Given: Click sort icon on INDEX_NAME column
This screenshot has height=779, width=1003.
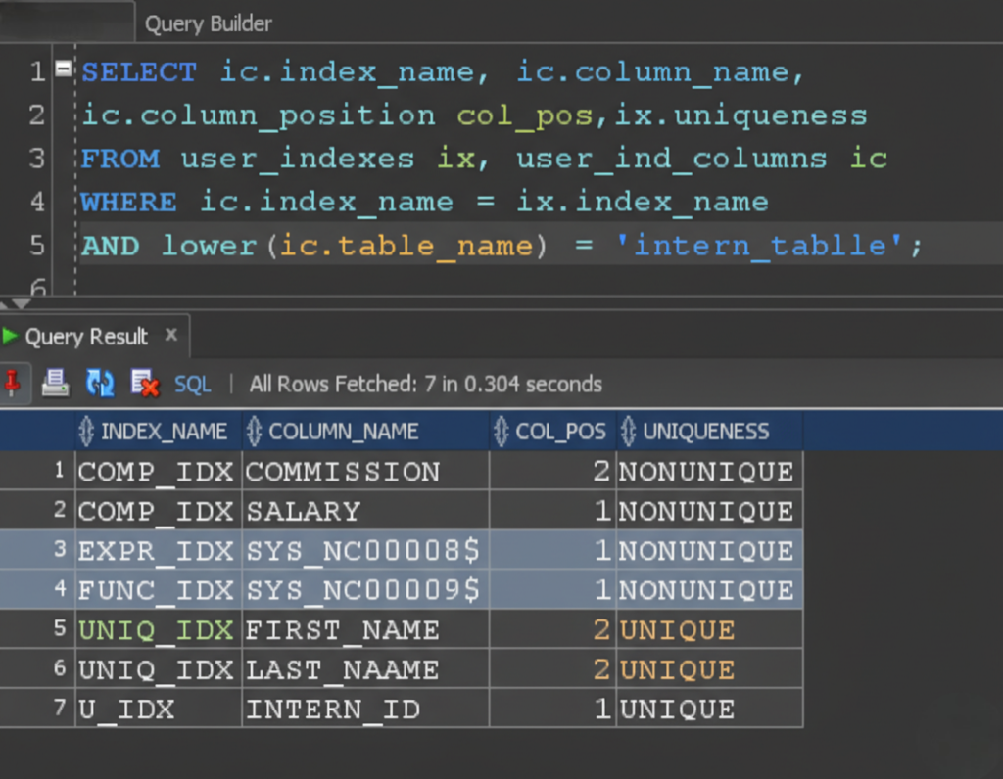Looking at the screenshot, I should (x=86, y=432).
